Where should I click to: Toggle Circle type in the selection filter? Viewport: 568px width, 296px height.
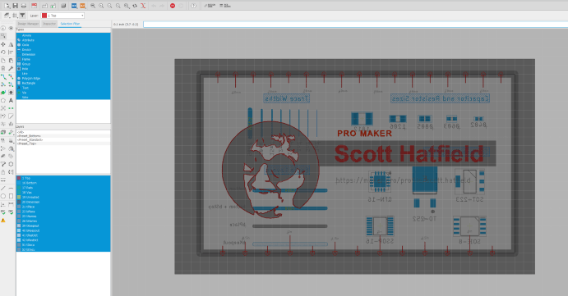[63, 45]
